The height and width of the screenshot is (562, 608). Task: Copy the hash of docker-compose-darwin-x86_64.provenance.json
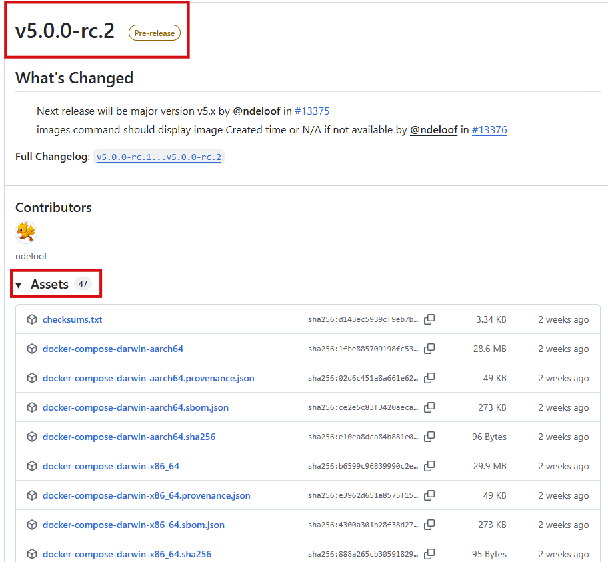pos(429,495)
